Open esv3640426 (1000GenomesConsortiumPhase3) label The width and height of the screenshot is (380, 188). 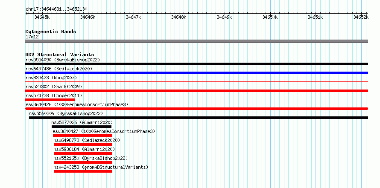(x=77, y=104)
